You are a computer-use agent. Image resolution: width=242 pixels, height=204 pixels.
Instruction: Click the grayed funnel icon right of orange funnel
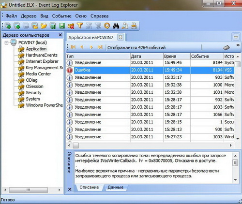click(x=89, y=26)
